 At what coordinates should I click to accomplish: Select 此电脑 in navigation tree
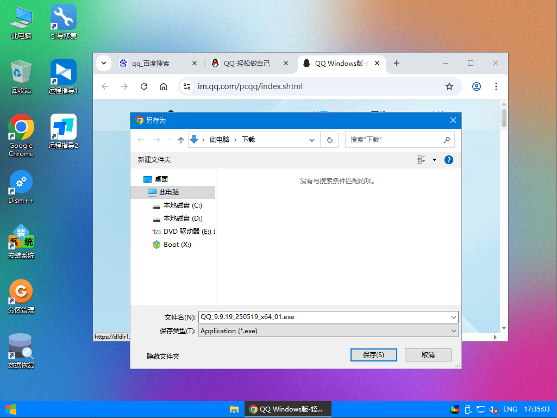coord(173,192)
